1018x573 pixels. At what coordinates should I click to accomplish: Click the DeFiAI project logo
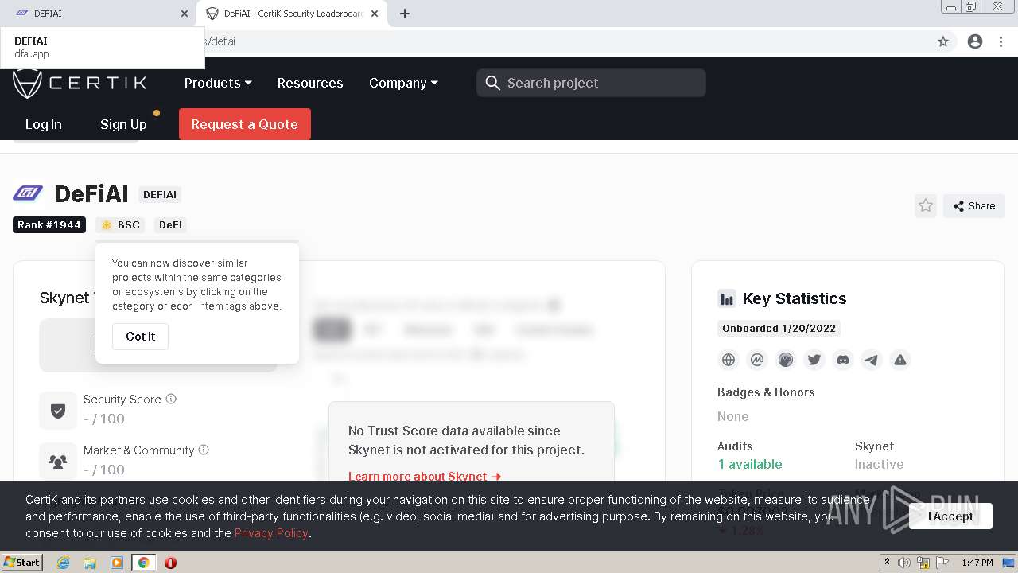[x=28, y=193]
